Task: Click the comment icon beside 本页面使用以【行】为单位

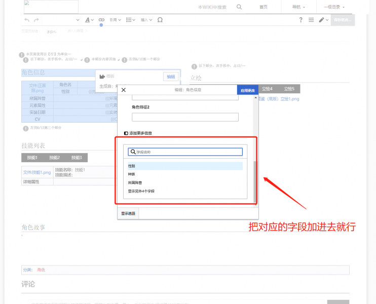Action: coord(22,55)
